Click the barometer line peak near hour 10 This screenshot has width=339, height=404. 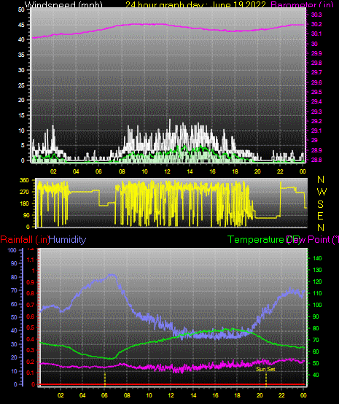coord(144,24)
